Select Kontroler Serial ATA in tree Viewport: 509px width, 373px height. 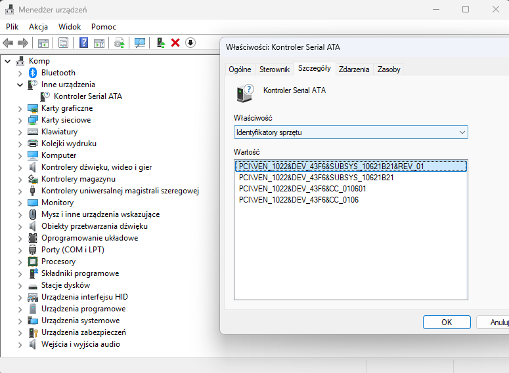[x=87, y=96]
